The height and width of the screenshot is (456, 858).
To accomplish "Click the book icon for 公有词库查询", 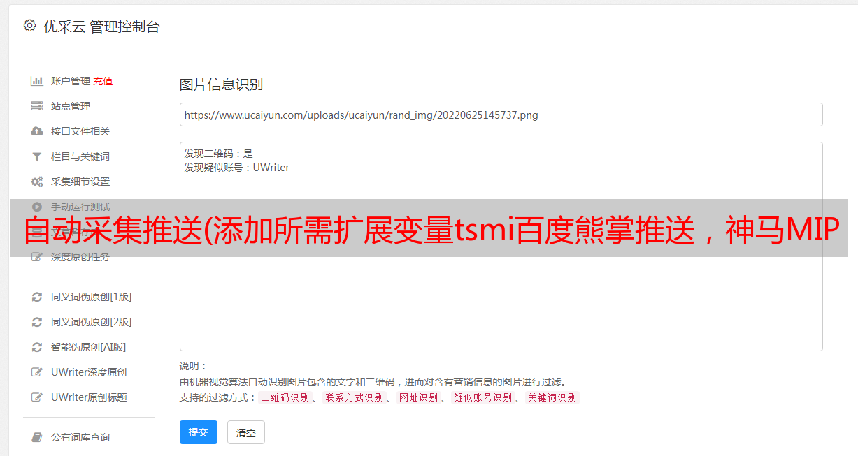I will (37, 437).
